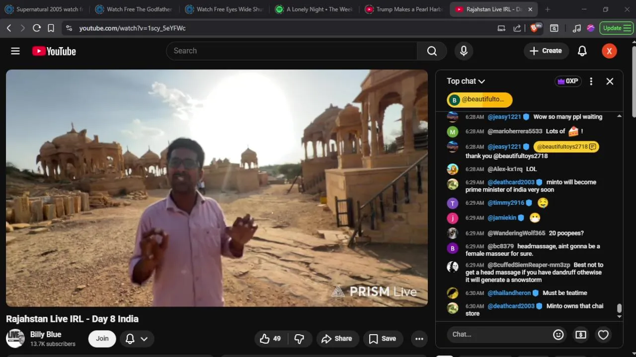This screenshot has height=357, width=636.
Task: Click the video title Rajahstan Live IRL
Action: 72,319
